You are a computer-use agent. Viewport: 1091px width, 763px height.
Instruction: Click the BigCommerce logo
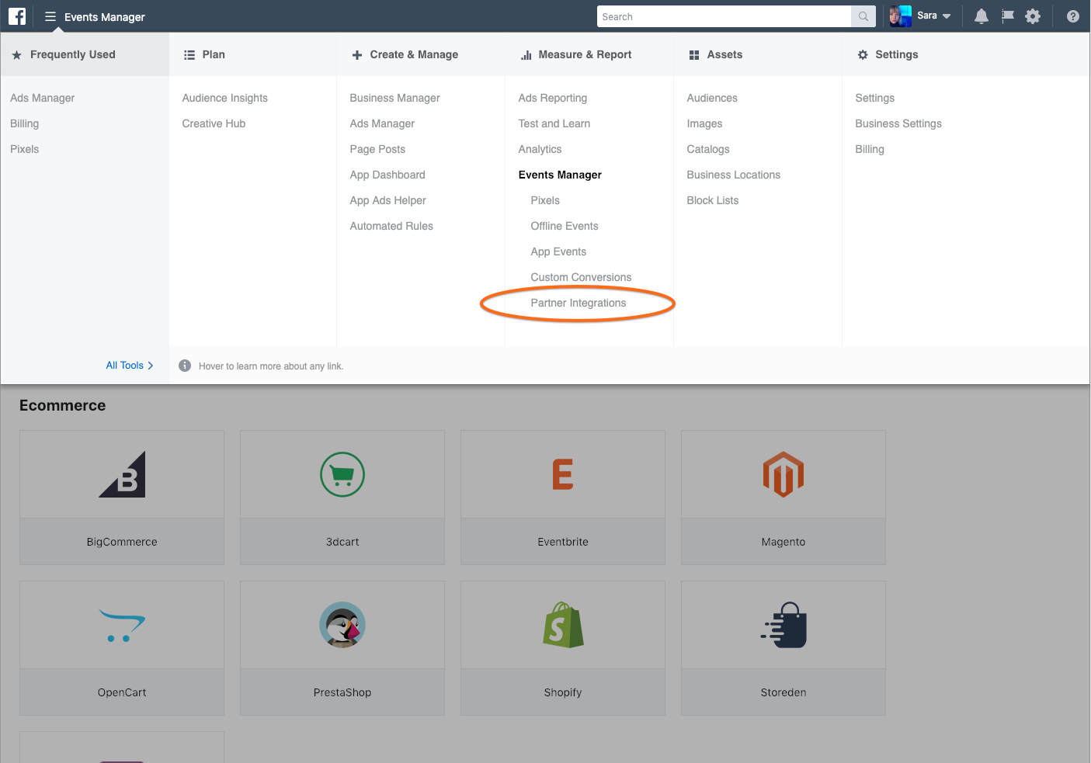(122, 474)
